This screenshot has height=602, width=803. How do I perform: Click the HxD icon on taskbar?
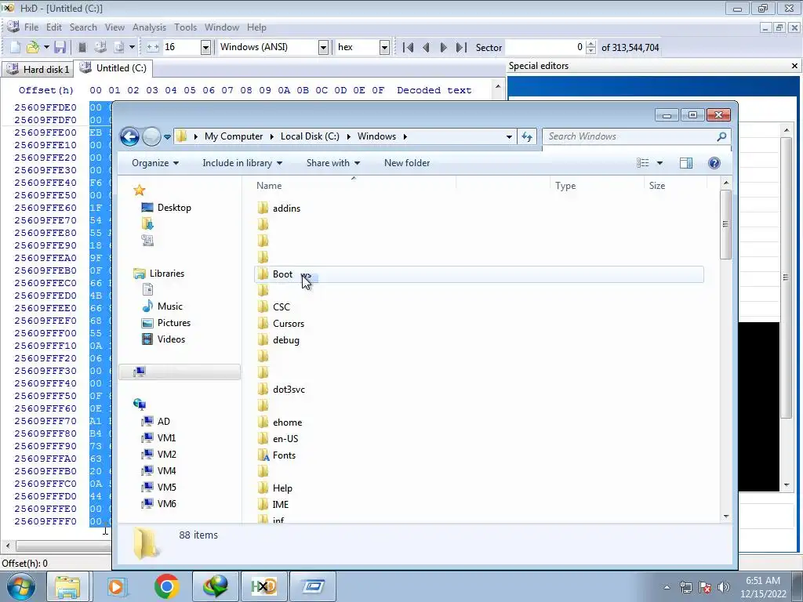pos(263,586)
